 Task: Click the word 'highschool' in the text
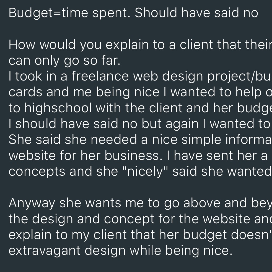click(x=58, y=108)
